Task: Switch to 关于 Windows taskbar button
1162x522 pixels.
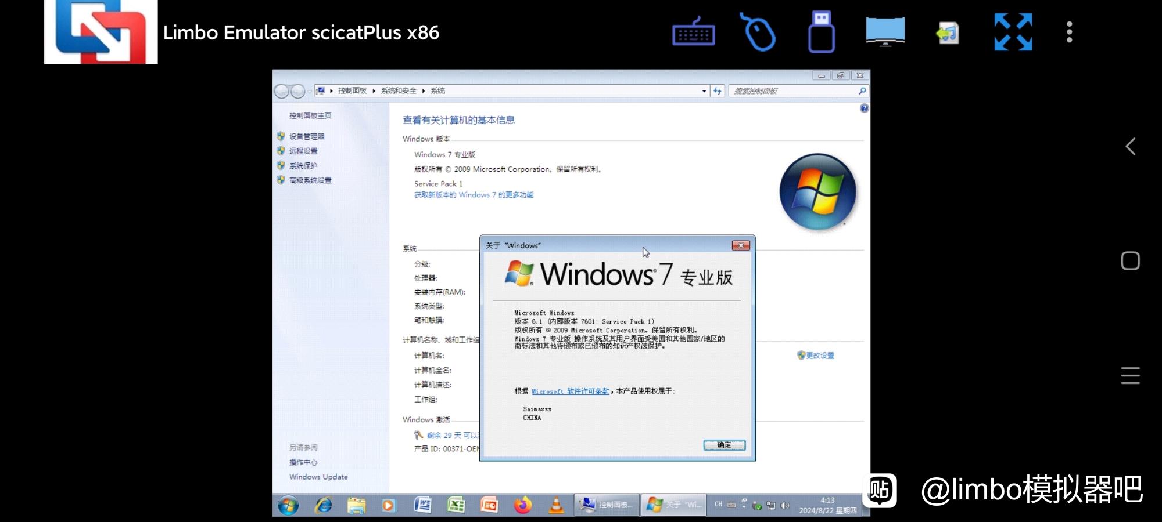Action: [674, 505]
